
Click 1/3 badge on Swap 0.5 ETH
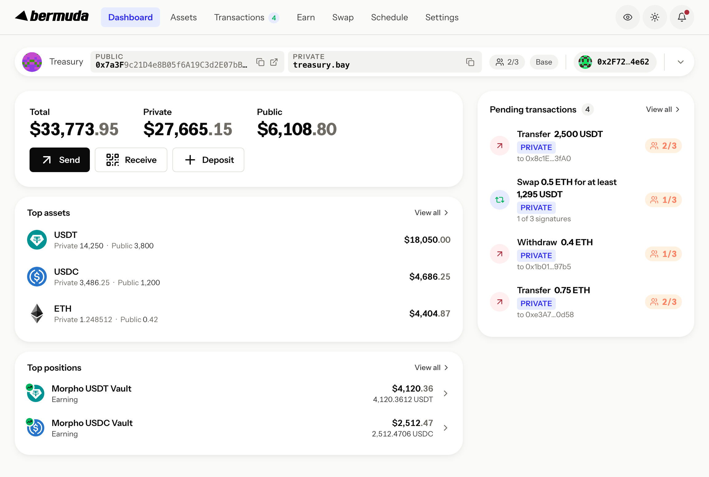click(663, 200)
